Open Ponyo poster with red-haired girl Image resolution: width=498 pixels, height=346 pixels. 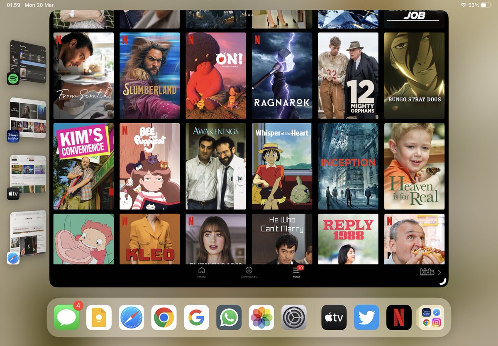(x=83, y=239)
